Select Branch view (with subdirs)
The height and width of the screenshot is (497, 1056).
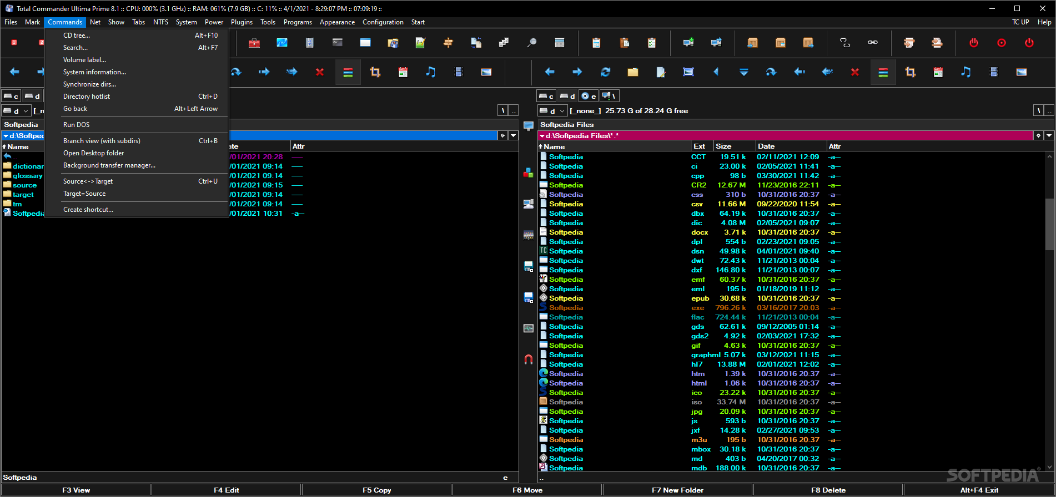click(137, 141)
